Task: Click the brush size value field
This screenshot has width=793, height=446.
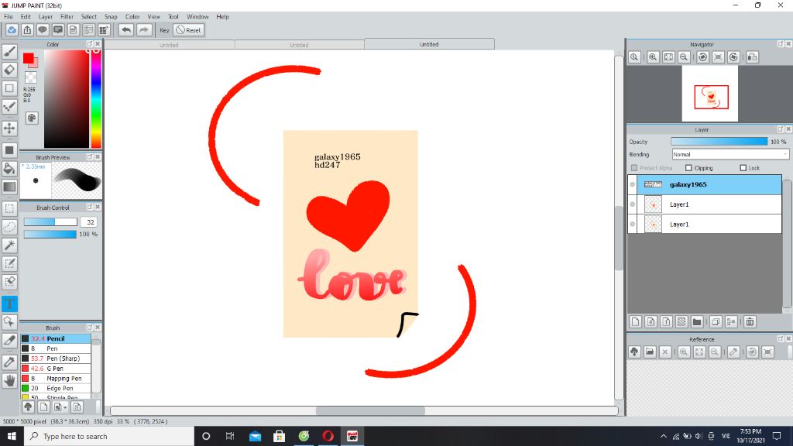Action: click(x=90, y=222)
